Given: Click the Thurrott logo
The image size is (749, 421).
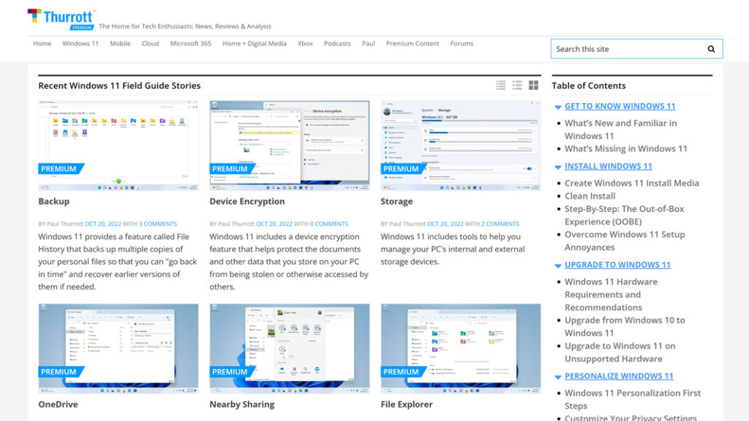Looking at the screenshot, I should tap(61, 20).
